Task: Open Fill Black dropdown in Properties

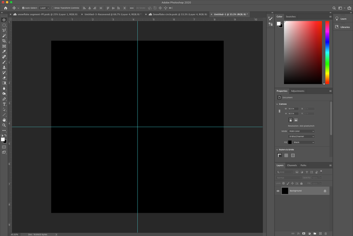Action: 304,142
